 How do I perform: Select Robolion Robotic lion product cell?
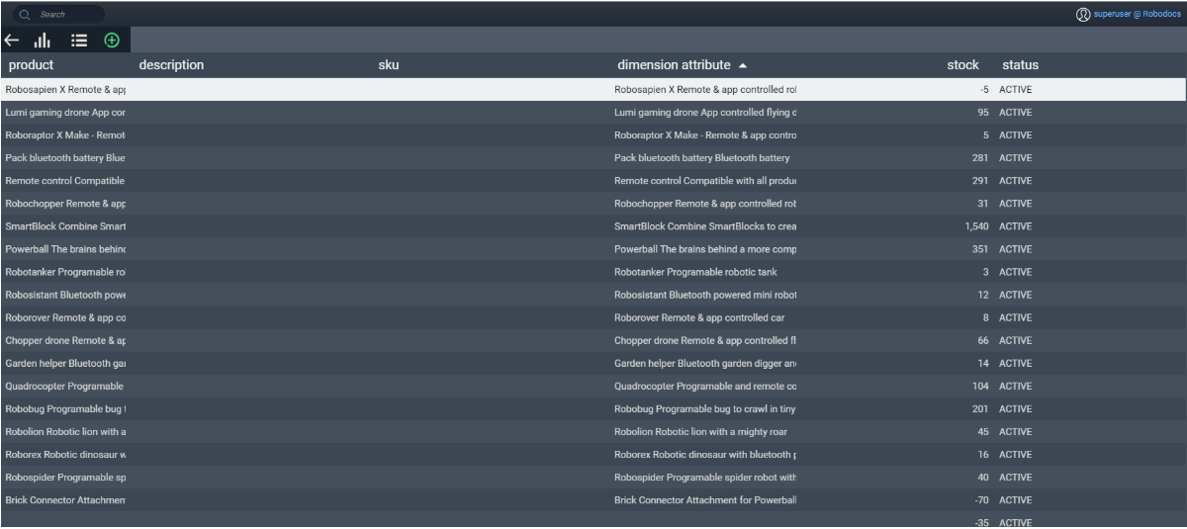[x=65, y=431]
